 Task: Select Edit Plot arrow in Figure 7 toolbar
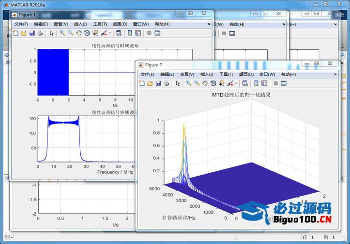coord(178,83)
